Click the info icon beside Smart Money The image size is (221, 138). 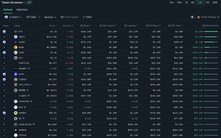coord(218,17)
